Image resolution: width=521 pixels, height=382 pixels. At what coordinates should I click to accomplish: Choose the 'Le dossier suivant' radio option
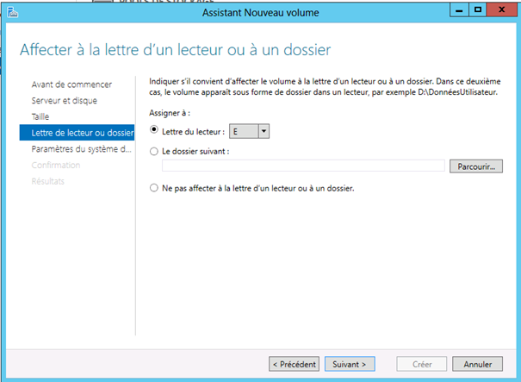tap(154, 151)
